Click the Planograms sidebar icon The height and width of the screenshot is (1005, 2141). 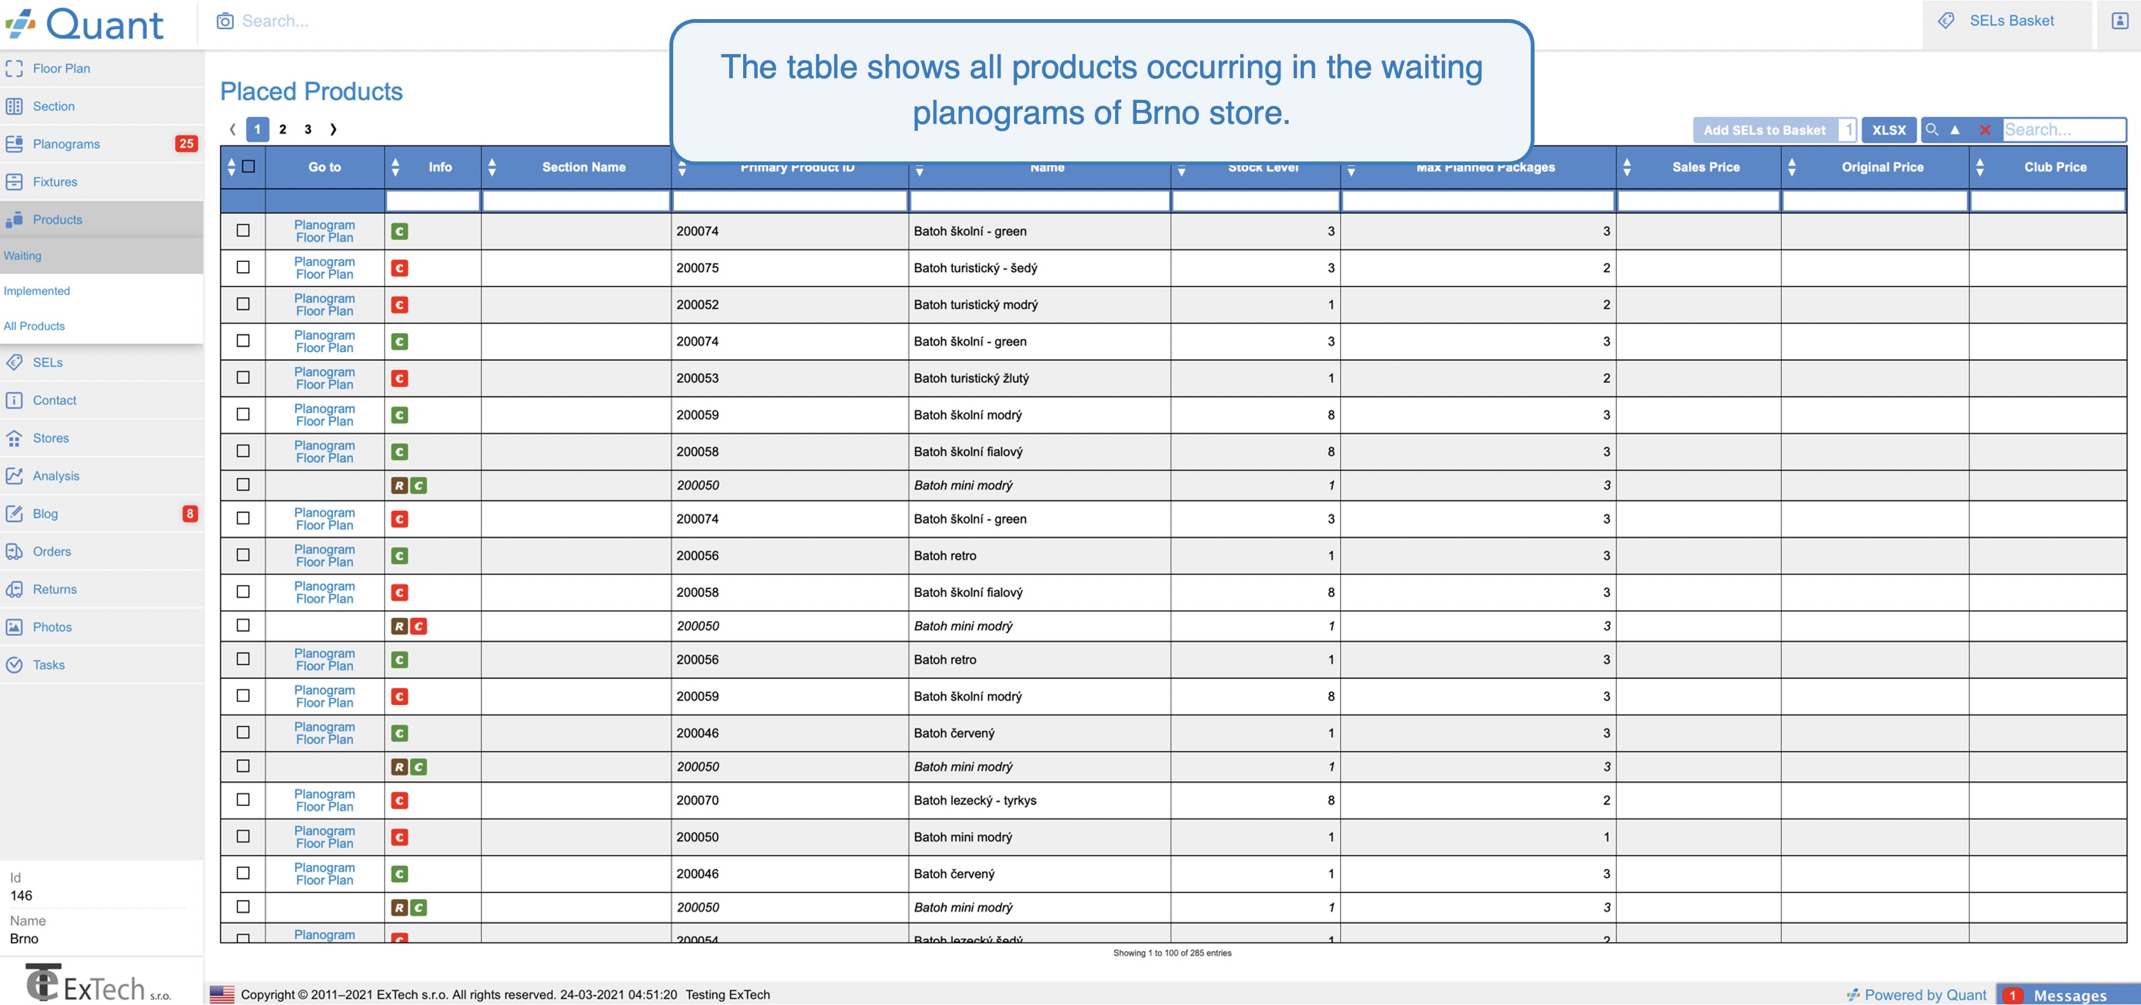(14, 144)
